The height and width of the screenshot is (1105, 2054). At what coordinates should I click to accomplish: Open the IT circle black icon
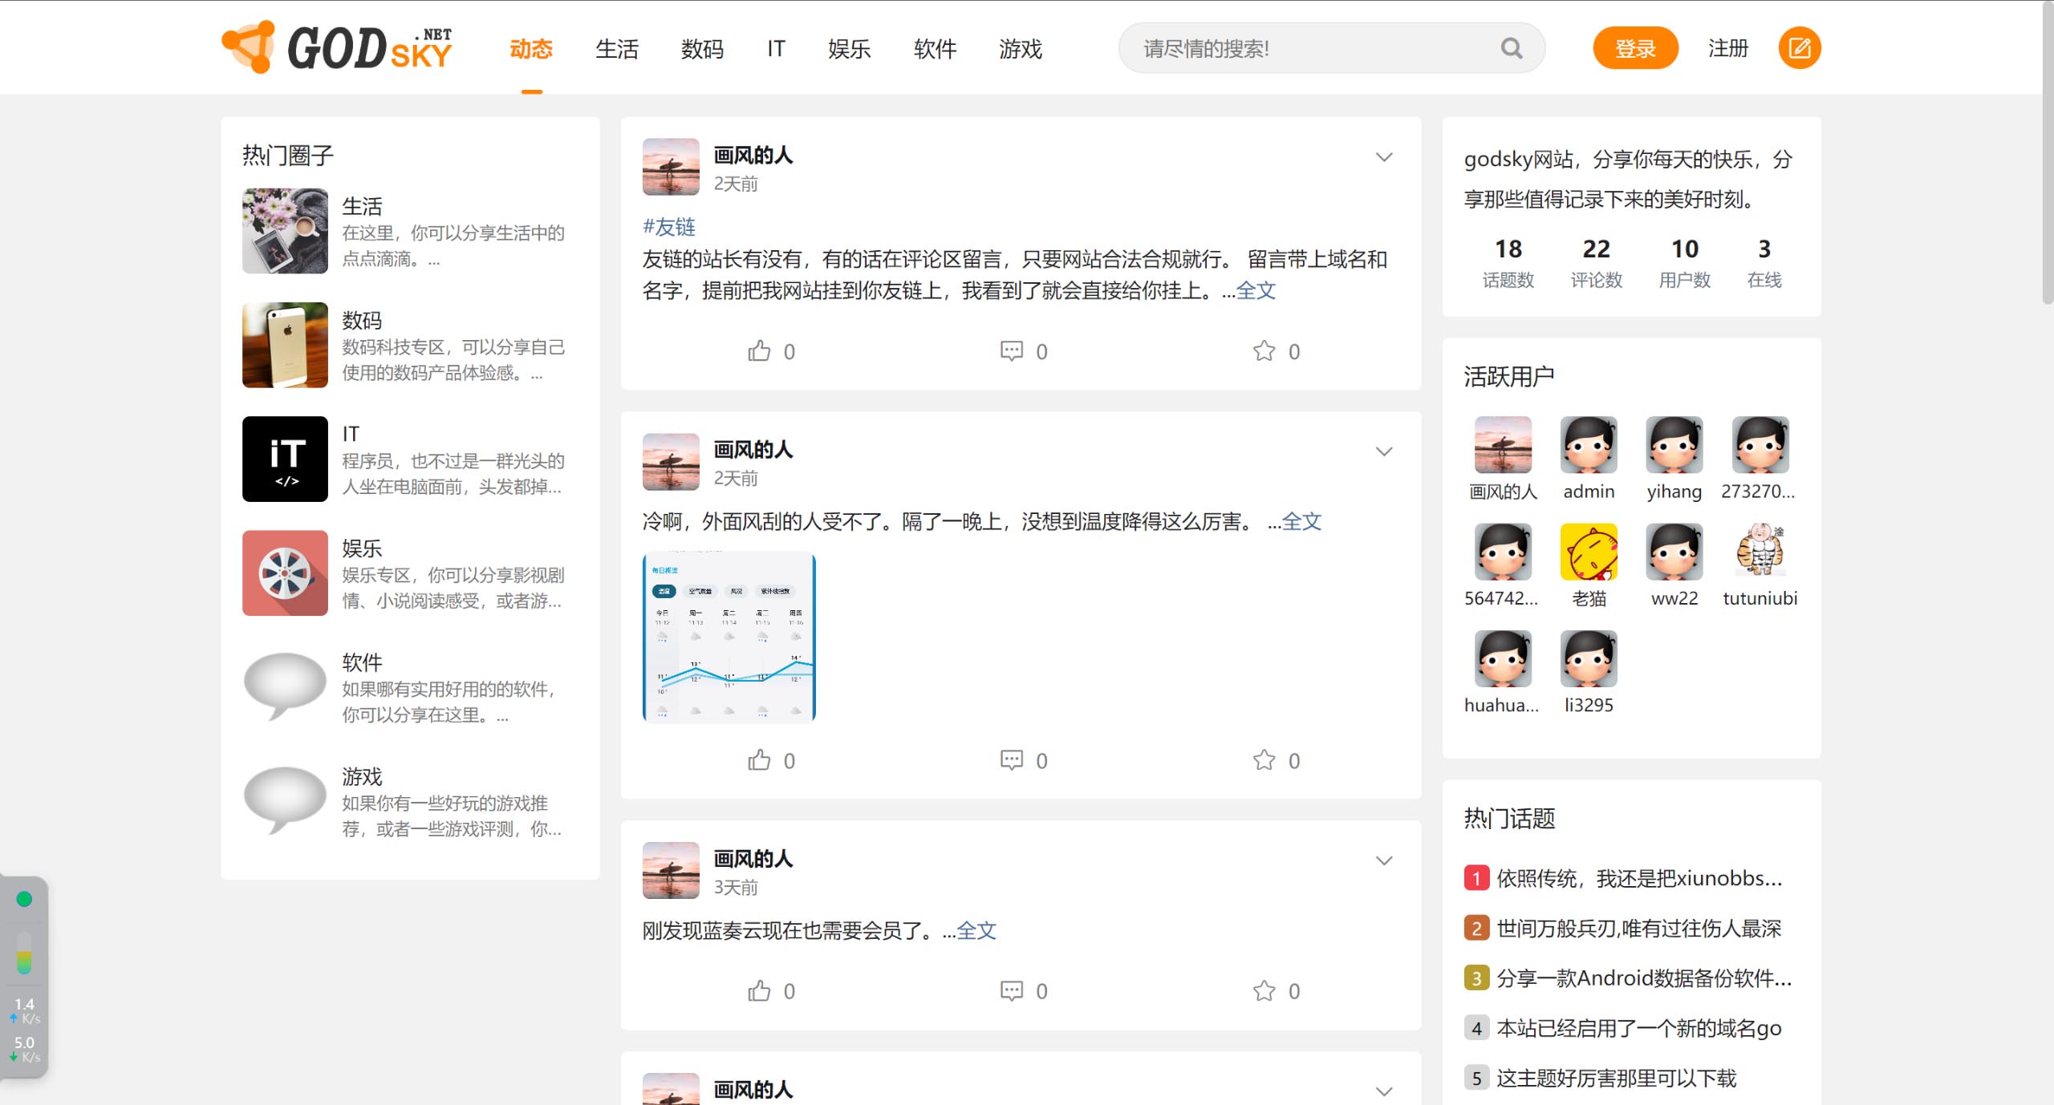pyautogui.click(x=285, y=459)
